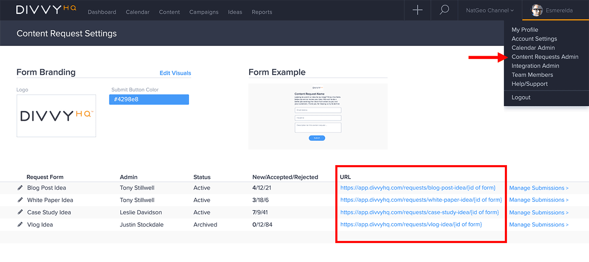Open Reports in top navigation

point(262,12)
